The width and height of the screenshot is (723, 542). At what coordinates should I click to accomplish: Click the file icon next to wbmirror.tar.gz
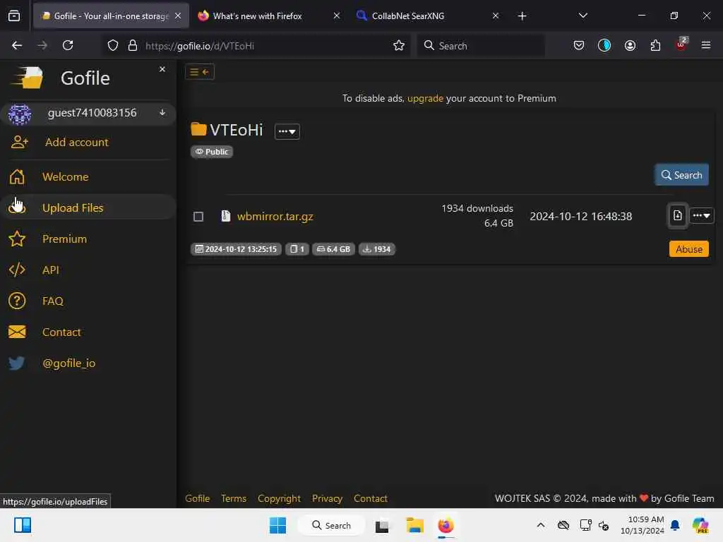[225, 216]
